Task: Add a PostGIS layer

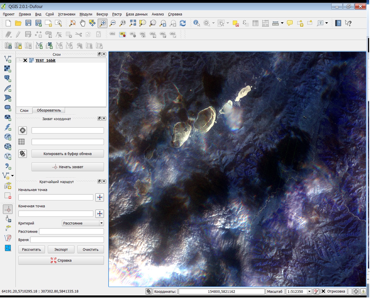Action: [x=7, y=79]
